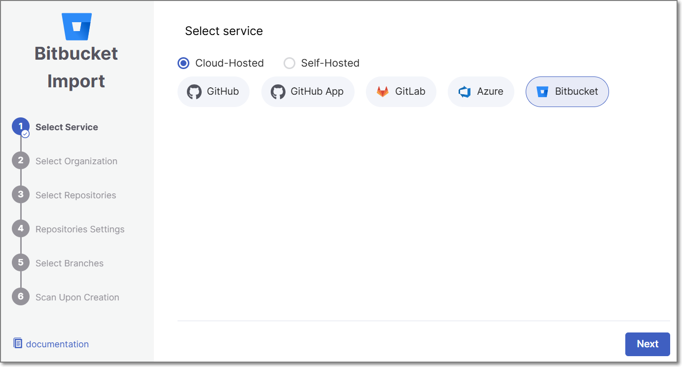Click the checkmark badge on Select Service step

(26, 133)
